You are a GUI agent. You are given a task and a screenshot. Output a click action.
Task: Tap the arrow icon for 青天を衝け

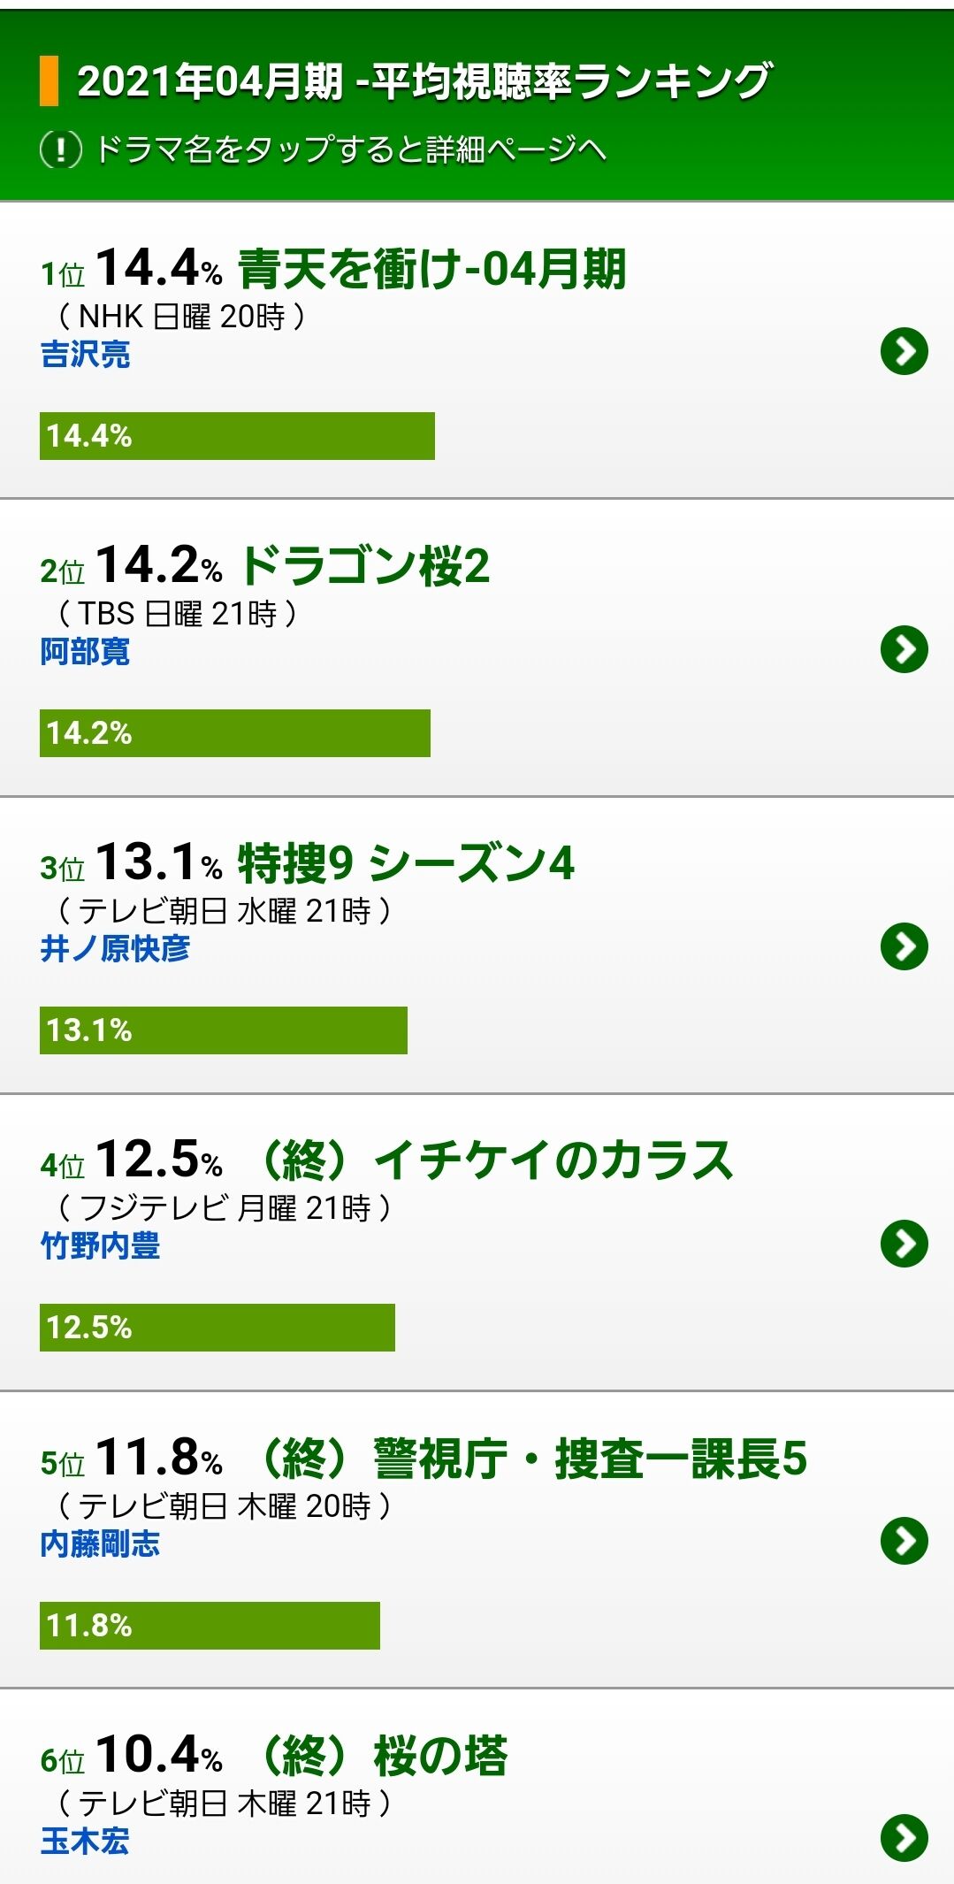[x=904, y=351]
